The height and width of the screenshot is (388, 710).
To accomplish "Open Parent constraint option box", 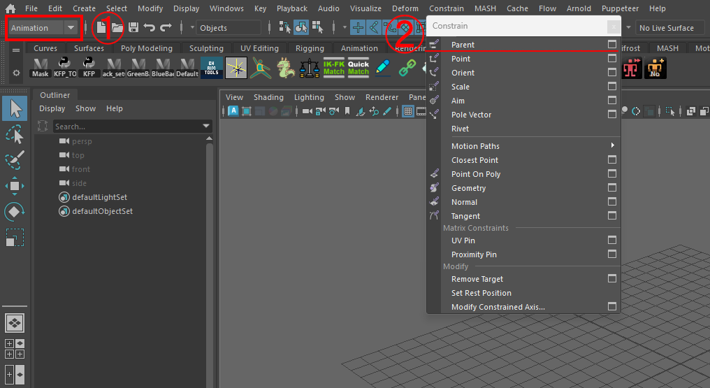I will click(x=612, y=45).
